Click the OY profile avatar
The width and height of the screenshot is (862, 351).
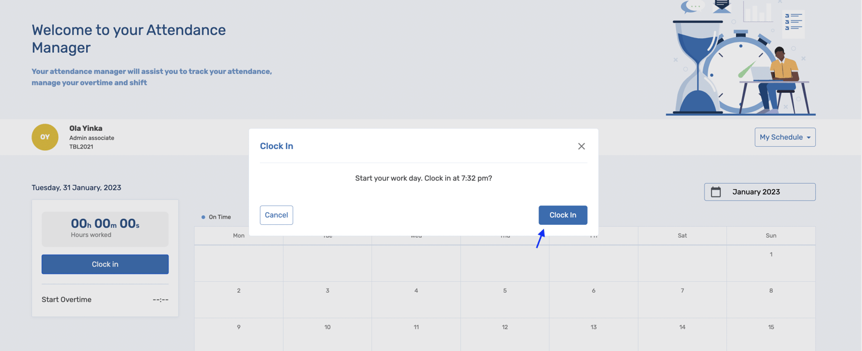[x=45, y=137]
